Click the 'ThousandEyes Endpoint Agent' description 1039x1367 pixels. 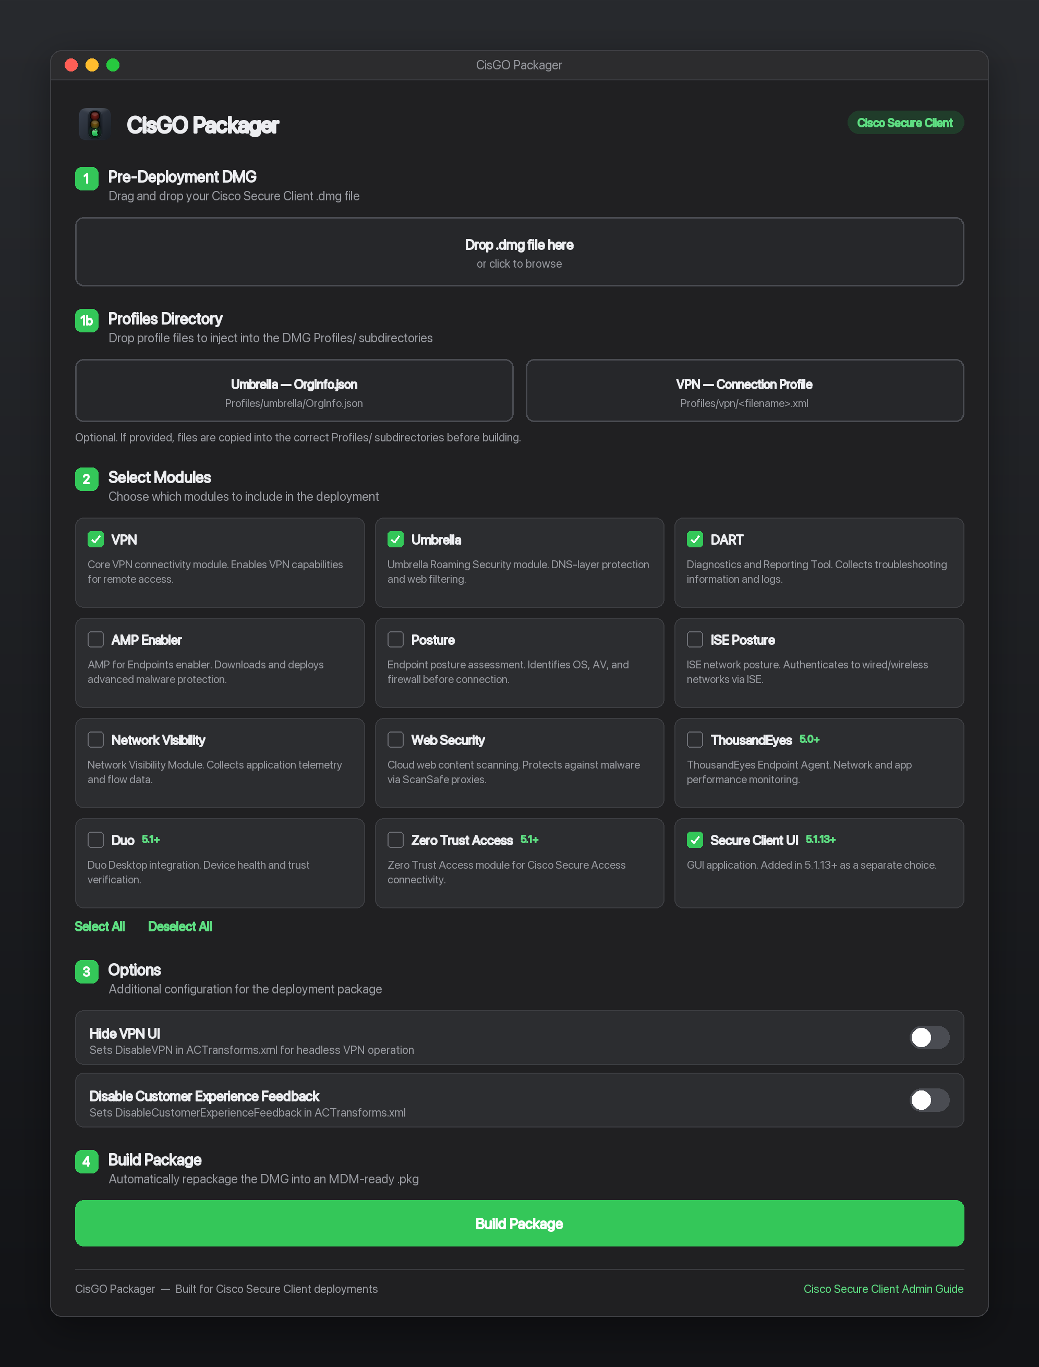pyautogui.click(x=799, y=772)
